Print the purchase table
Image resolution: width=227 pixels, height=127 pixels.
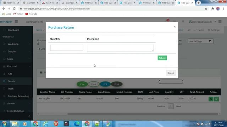(117, 84)
